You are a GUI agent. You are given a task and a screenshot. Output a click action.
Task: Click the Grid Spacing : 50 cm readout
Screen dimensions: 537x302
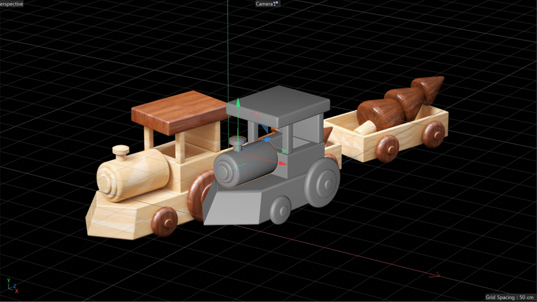tap(510, 297)
